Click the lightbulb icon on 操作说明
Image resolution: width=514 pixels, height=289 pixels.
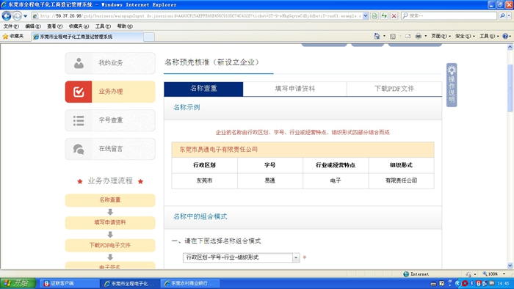452,70
